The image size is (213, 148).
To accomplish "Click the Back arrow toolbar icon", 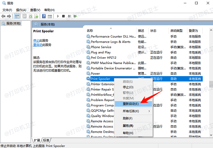I will click(4, 16).
